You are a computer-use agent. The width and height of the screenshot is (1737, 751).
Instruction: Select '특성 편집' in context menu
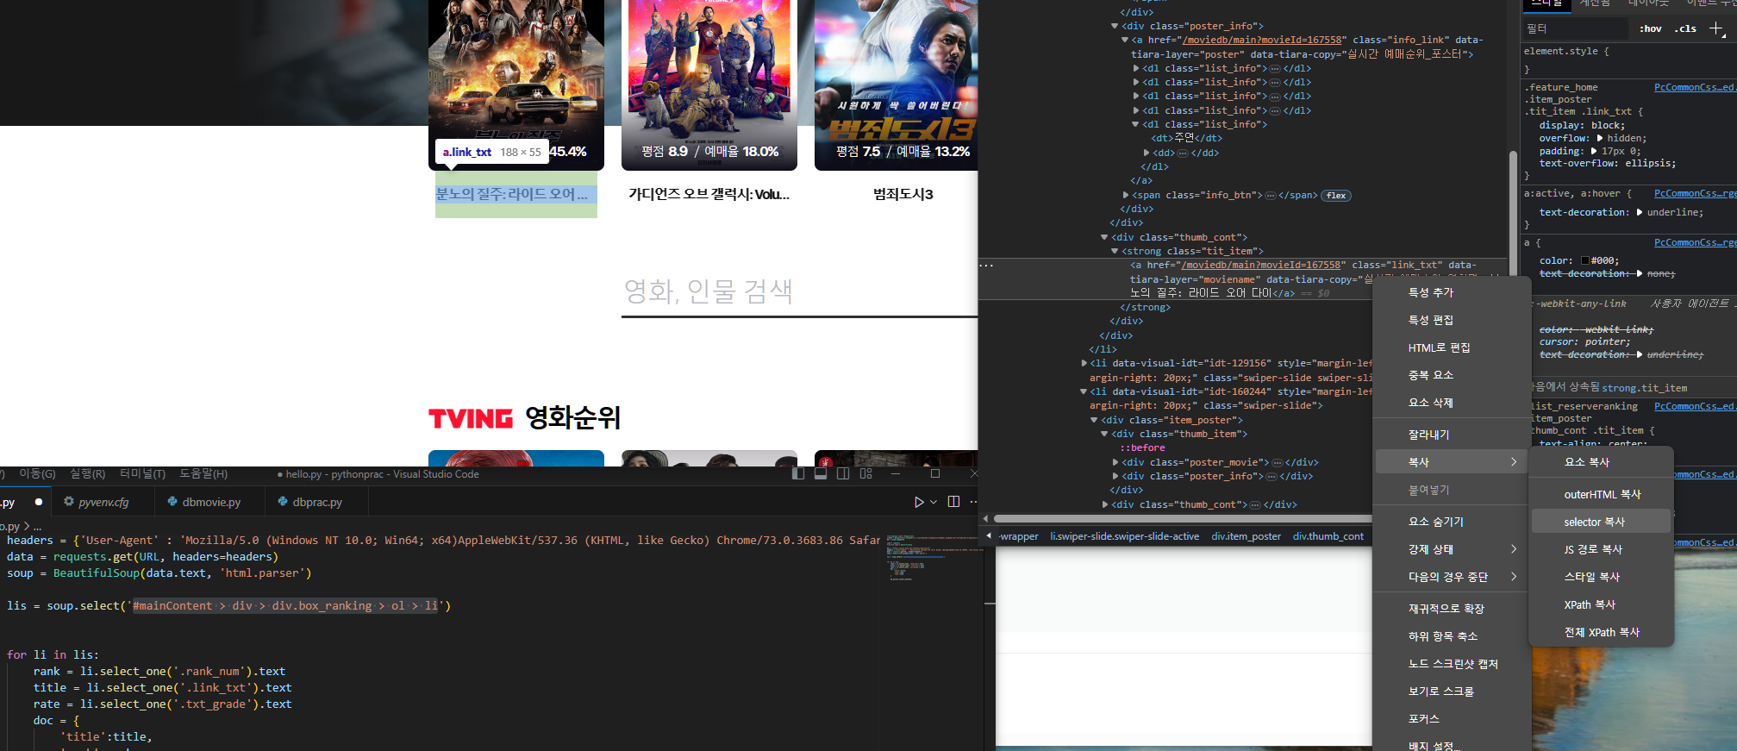click(x=1452, y=320)
